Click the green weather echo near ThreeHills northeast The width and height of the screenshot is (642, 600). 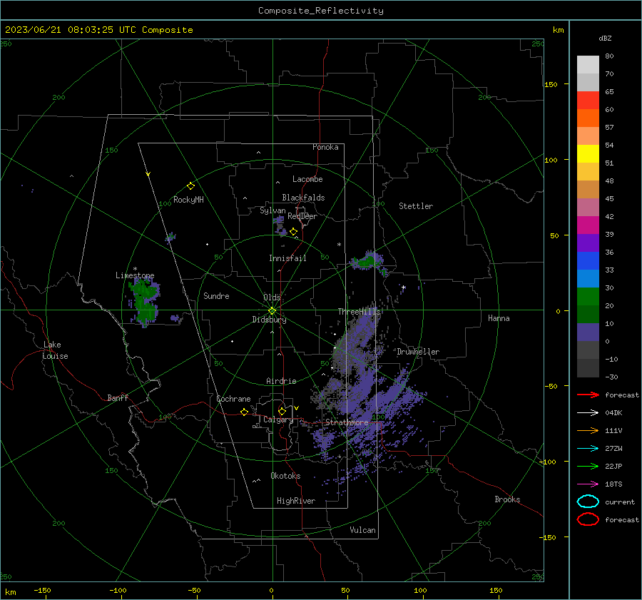coord(367,261)
